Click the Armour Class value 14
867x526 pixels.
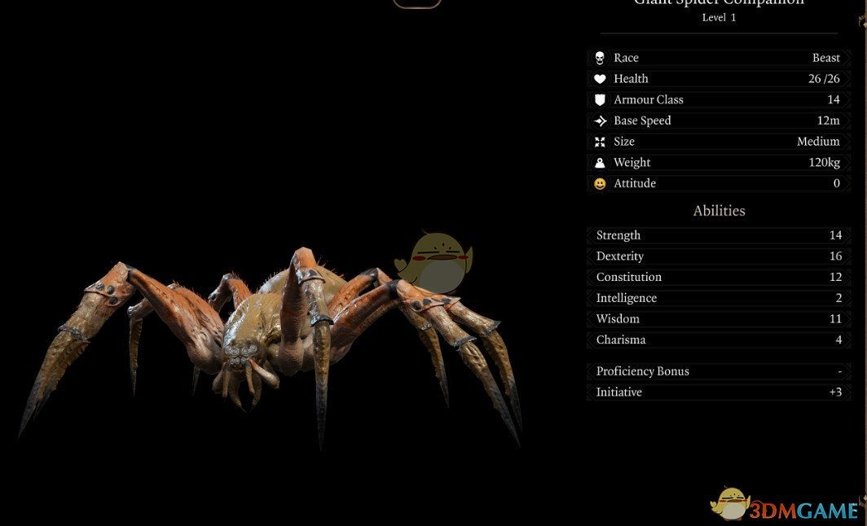[834, 100]
